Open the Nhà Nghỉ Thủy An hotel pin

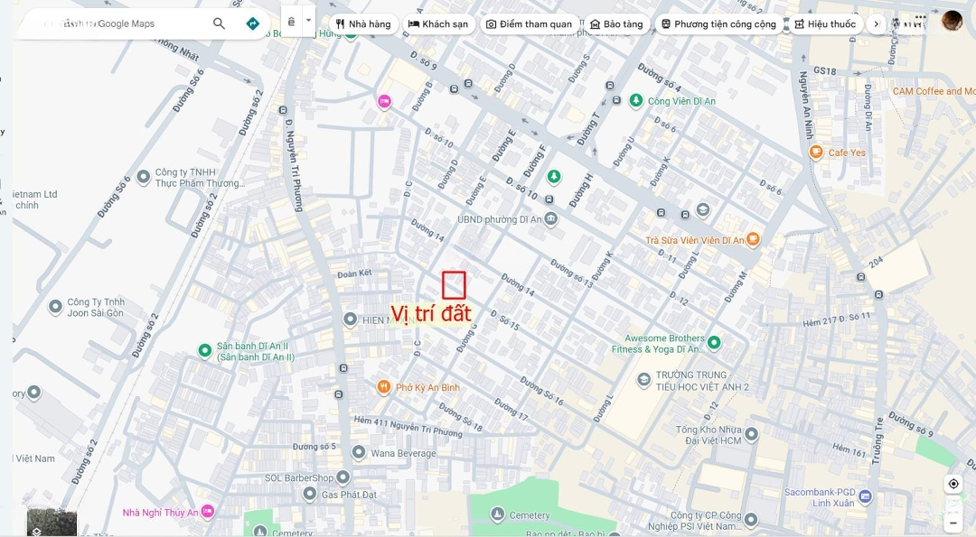click(207, 512)
